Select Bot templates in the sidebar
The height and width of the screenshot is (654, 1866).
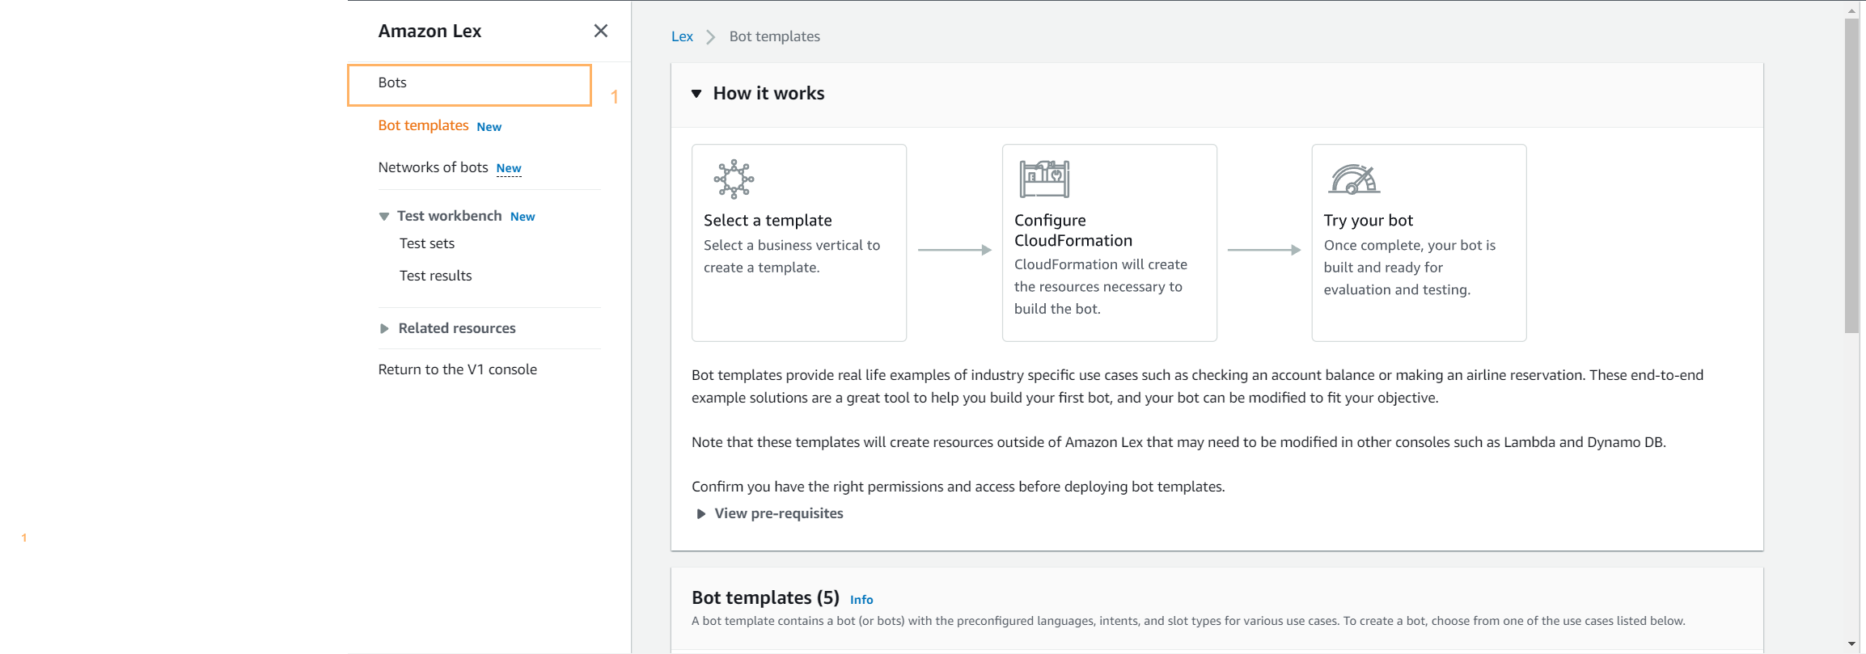pyautogui.click(x=423, y=125)
